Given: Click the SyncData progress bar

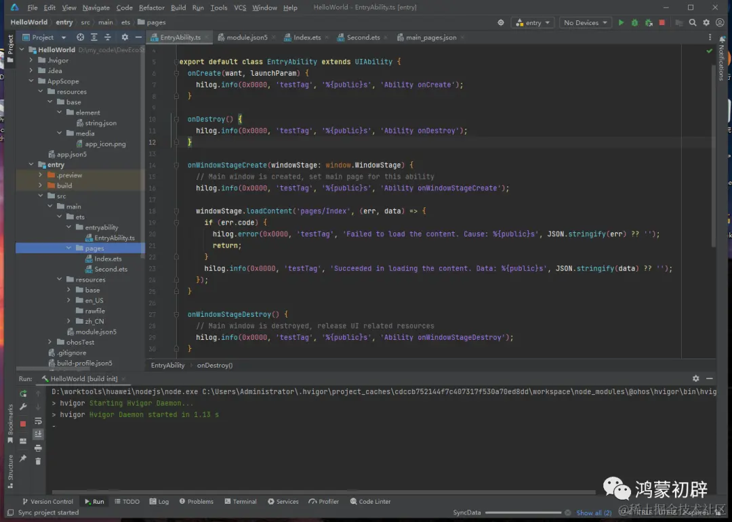Looking at the screenshot, I should click(x=523, y=513).
